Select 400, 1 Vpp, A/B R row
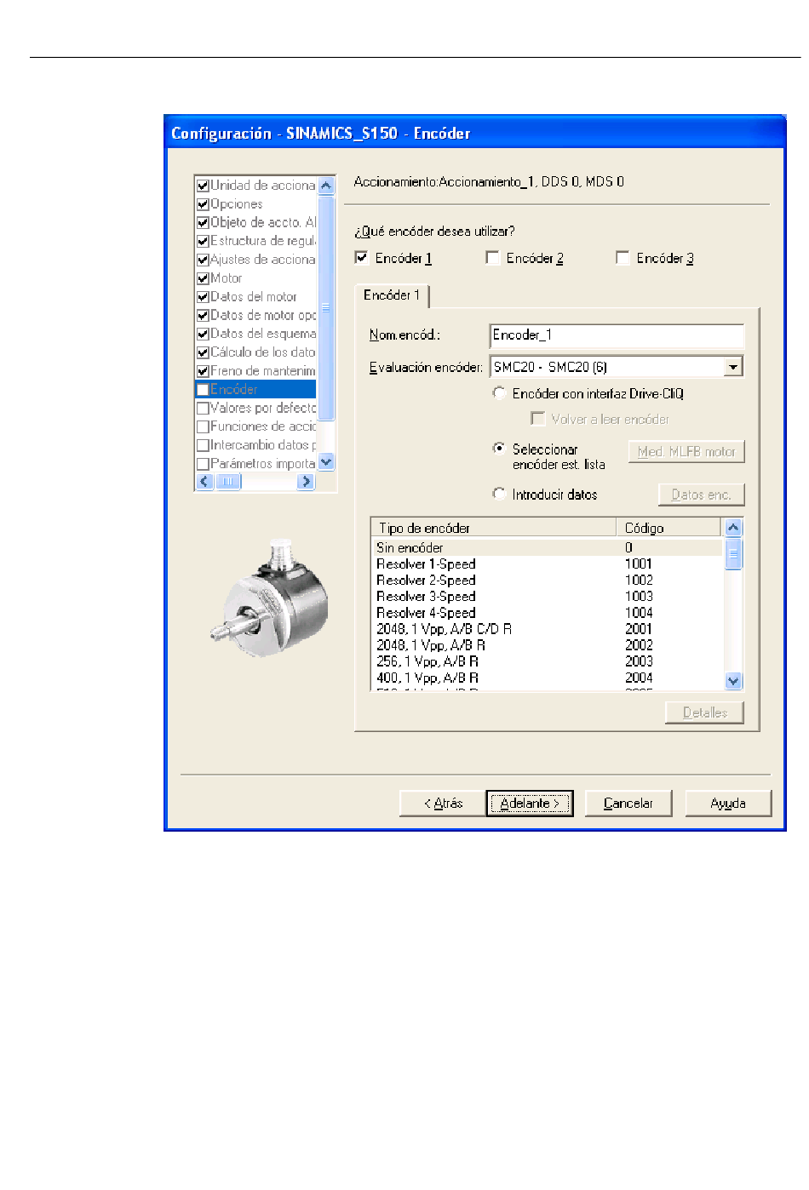Image resolution: width=809 pixels, height=1190 pixels. point(548,678)
